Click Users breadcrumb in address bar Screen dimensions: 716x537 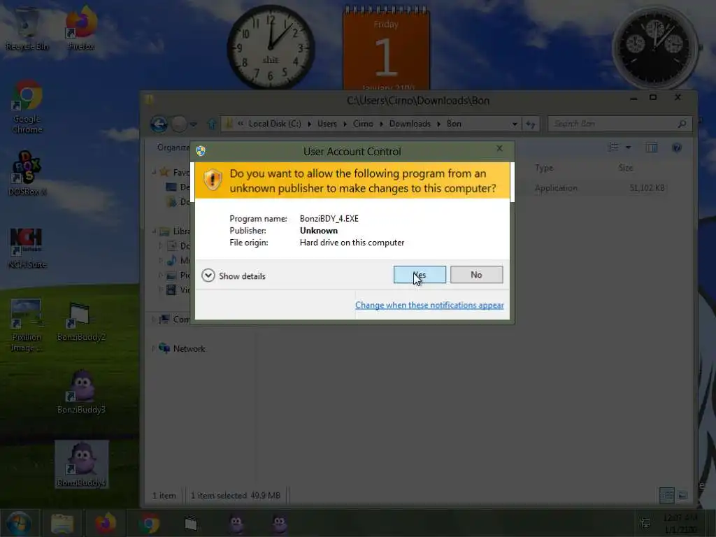pyautogui.click(x=327, y=124)
